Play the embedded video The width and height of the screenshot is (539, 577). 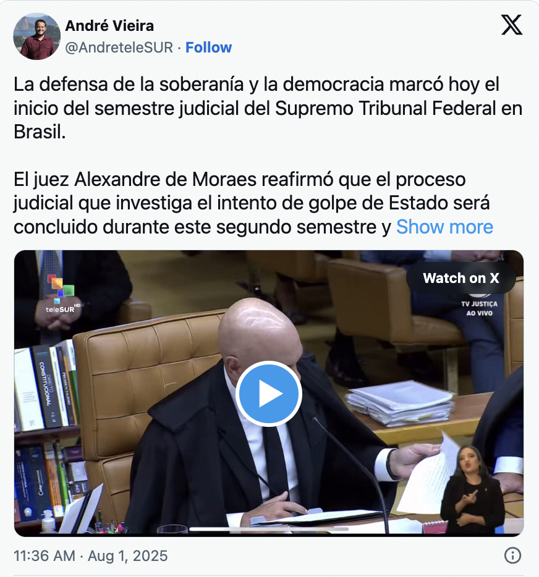(x=269, y=394)
